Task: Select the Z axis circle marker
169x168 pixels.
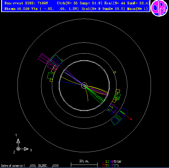Action: pyautogui.click(x=18, y=149)
